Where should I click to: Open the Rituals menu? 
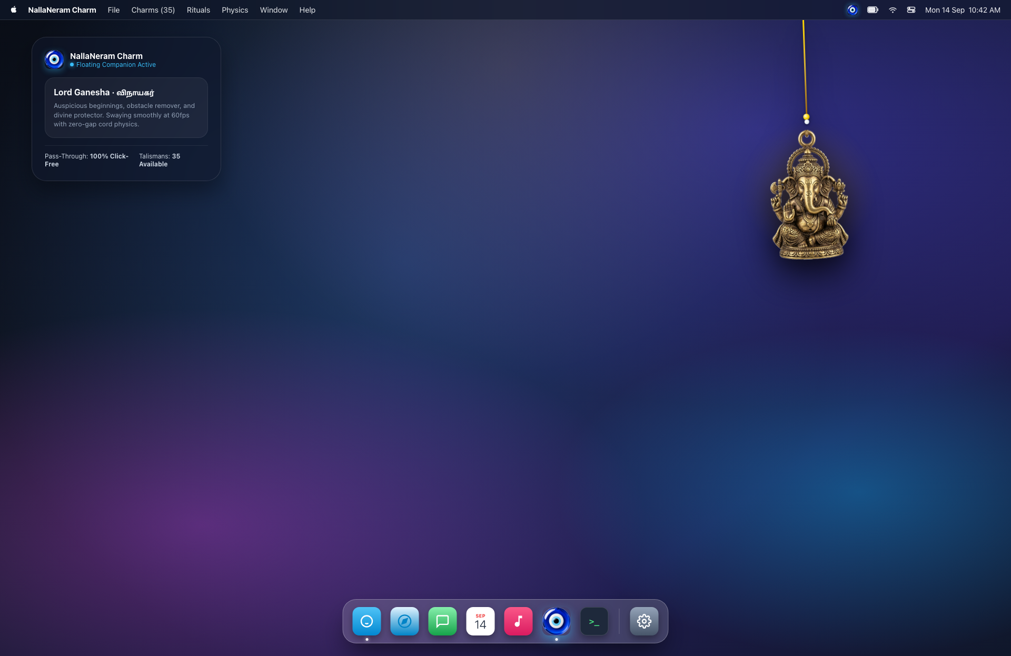click(199, 10)
